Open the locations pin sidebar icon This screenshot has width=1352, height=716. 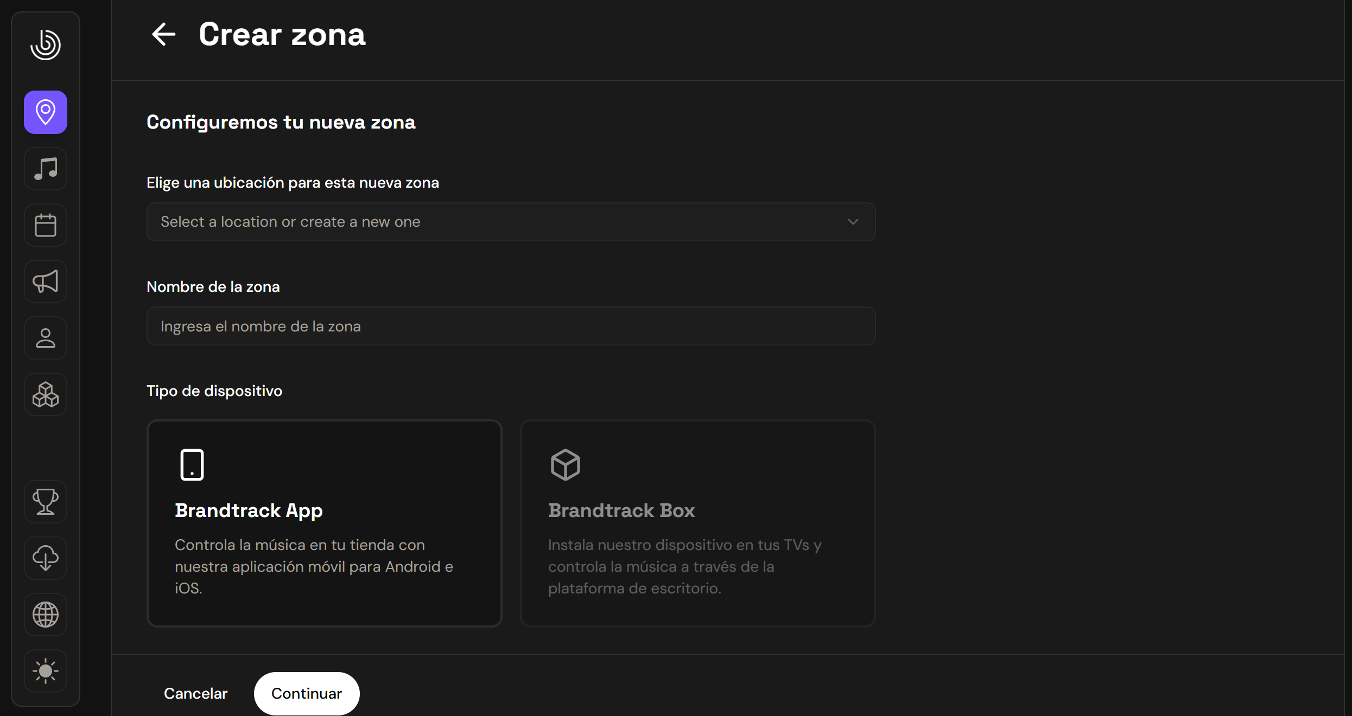point(46,112)
